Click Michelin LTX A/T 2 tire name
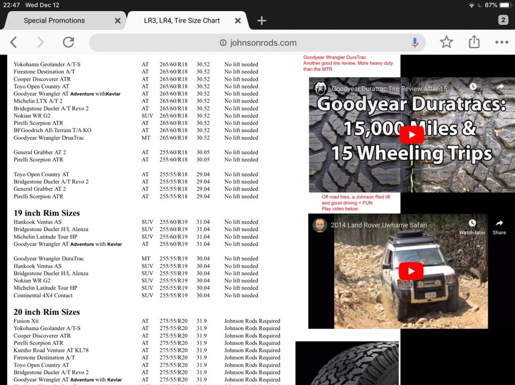The width and height of the screenshot is (515, 385). (38, 101)
